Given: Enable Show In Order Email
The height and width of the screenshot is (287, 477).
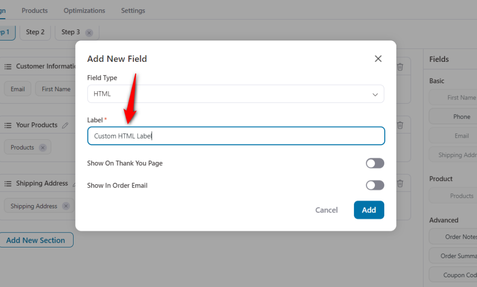Looking at the screenshot, I should coord(375,185).
